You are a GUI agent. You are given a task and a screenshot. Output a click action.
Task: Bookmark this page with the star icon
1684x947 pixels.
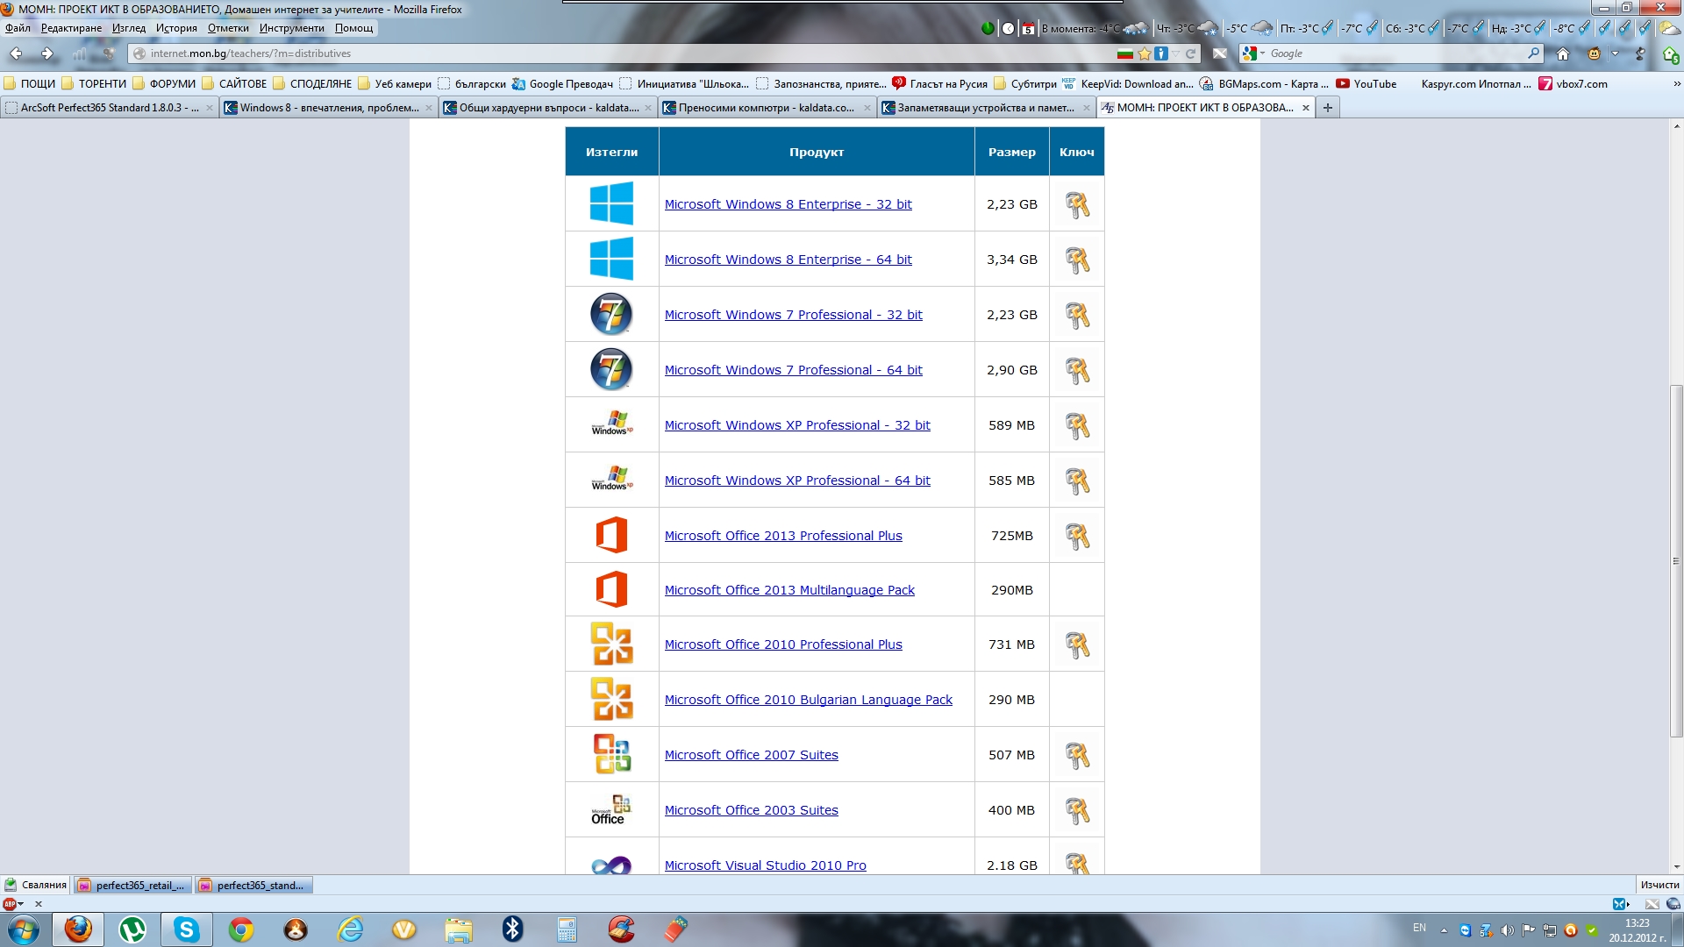point(1144,53)
